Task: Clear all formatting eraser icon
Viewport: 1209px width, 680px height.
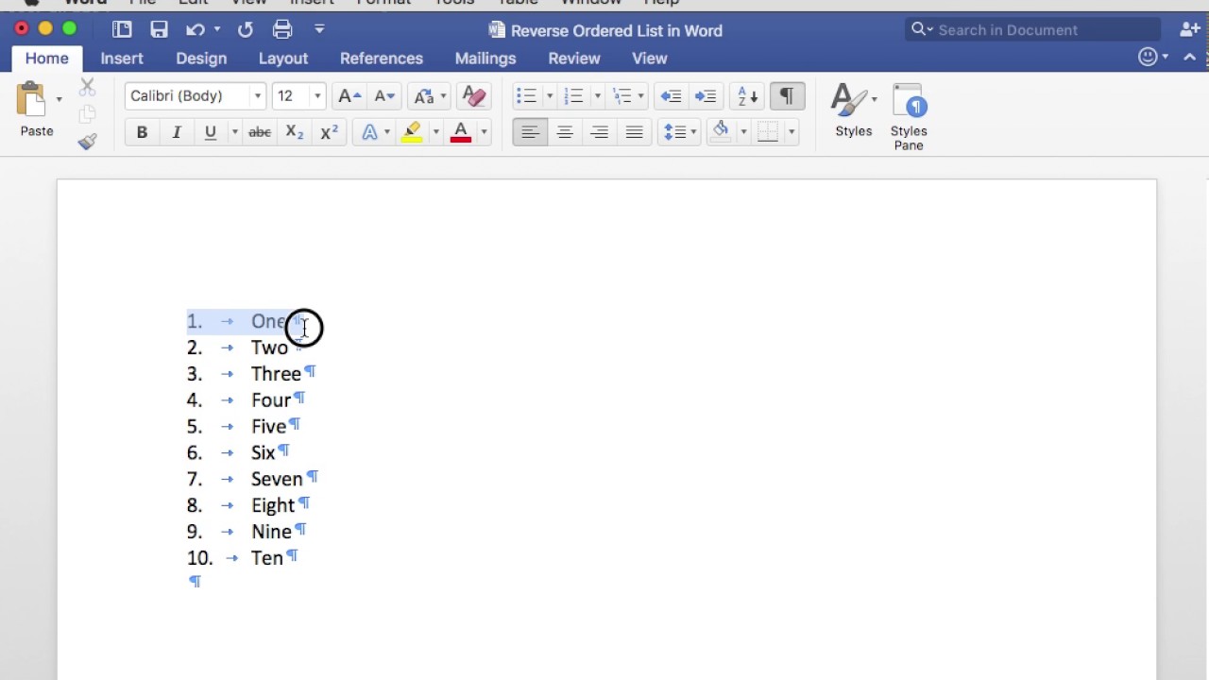Action: click(473, 96)
